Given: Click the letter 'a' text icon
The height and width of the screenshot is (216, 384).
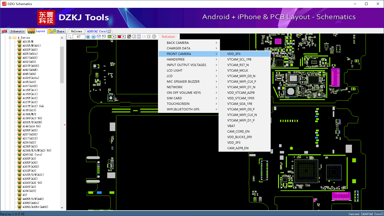Looking at the screenshot, I should 134,37.
